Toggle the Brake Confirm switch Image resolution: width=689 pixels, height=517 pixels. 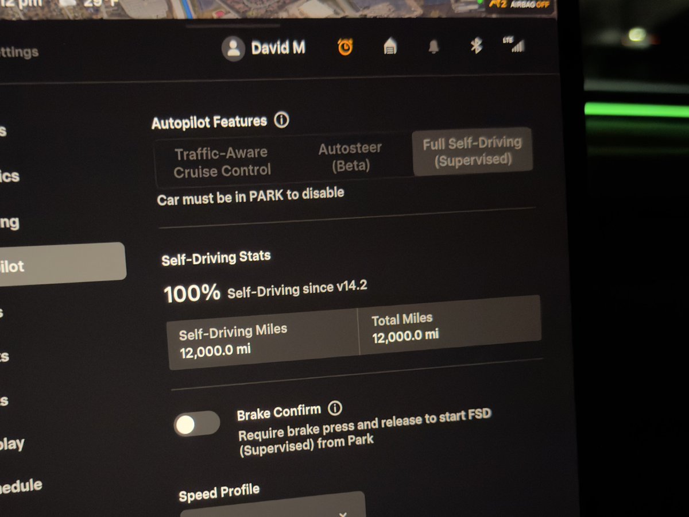click(197, 425)
